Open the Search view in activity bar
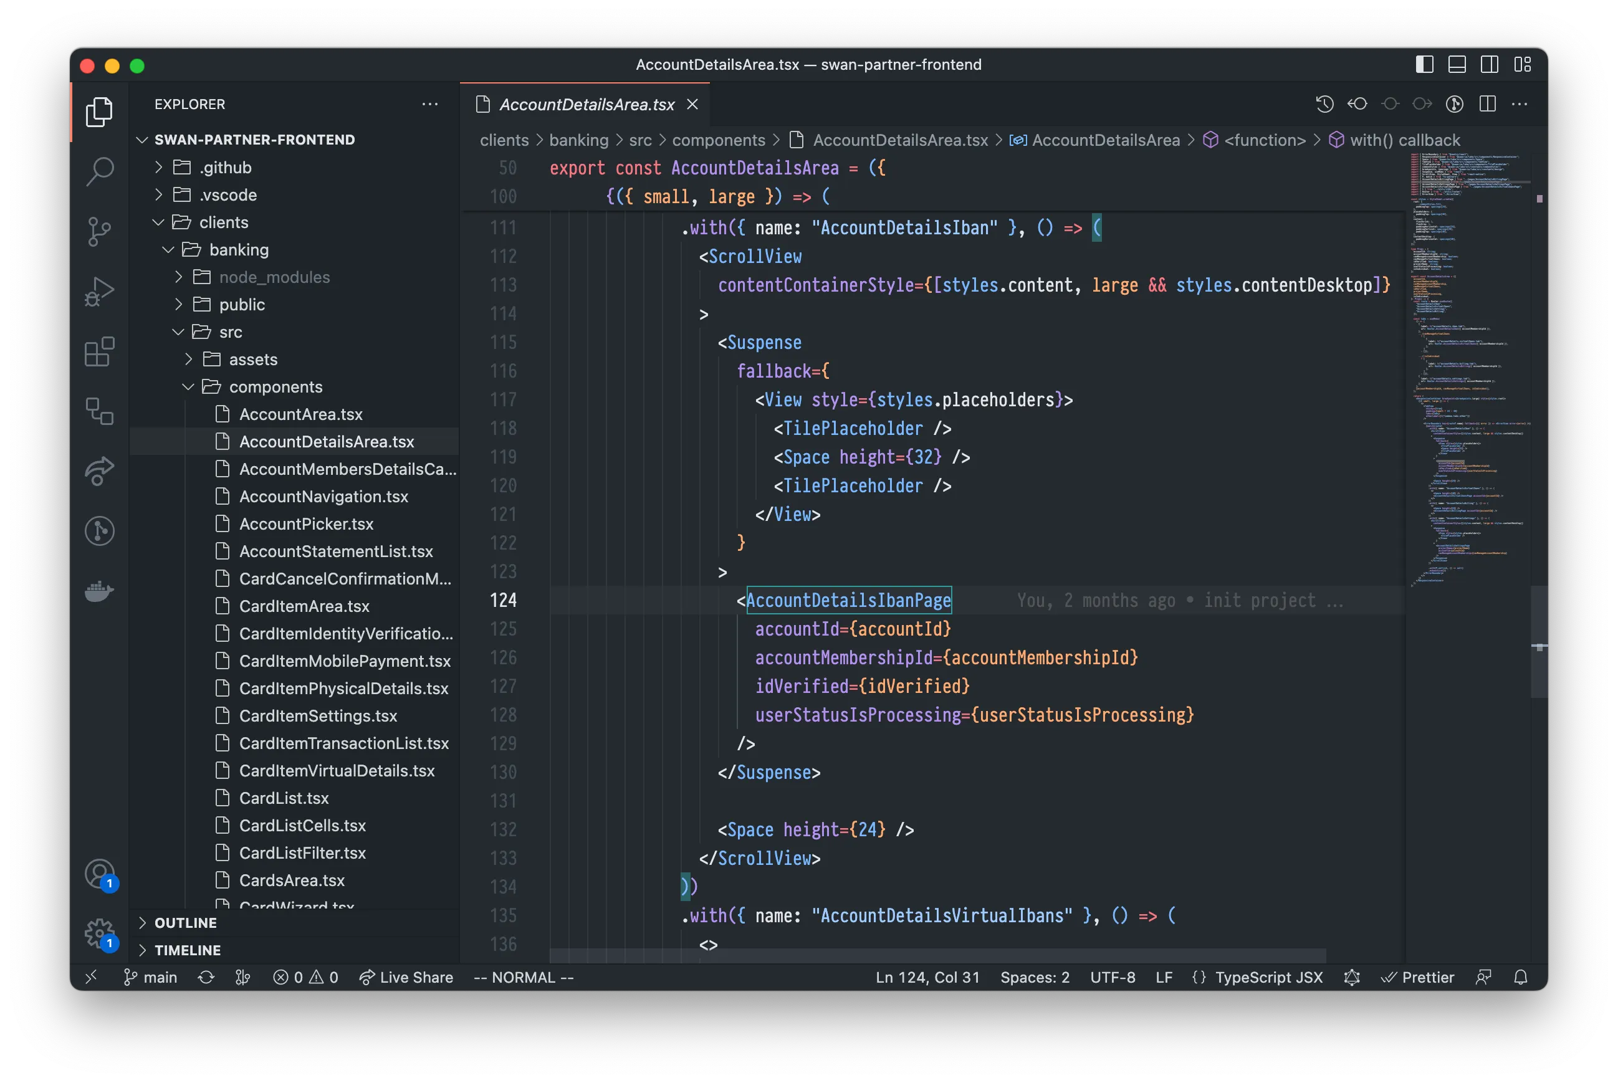Viewport: 1618px width, 1083px height. 100,170
